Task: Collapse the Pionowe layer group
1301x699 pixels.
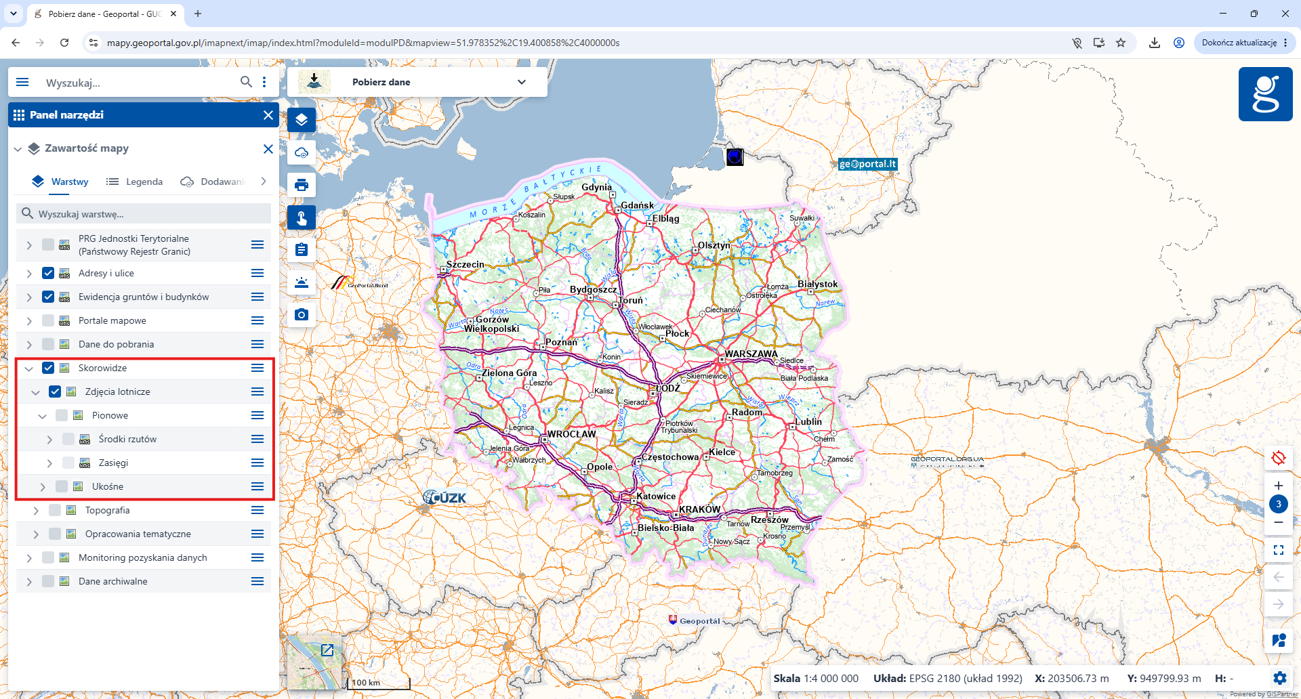Action: (x=43, y=416)
